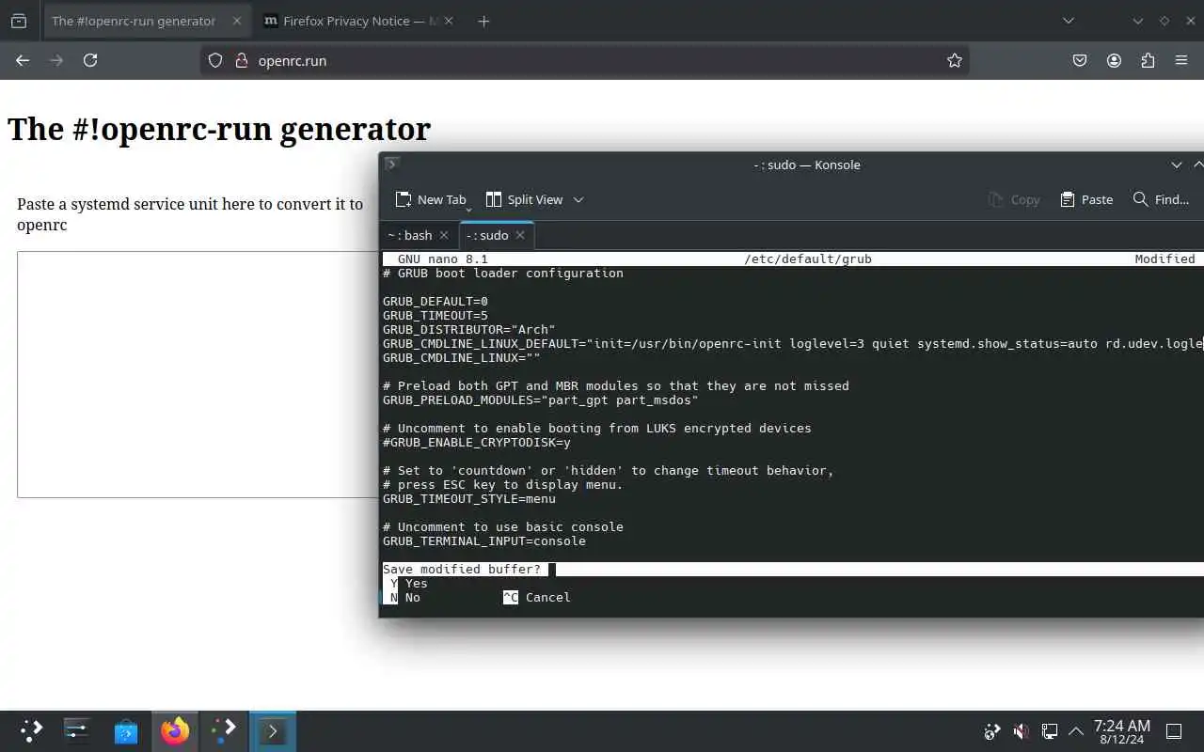Click the 'GRUB_TIMEOUT_STYLE=menu' line
1204x752 pixels.
click(469, 498)
